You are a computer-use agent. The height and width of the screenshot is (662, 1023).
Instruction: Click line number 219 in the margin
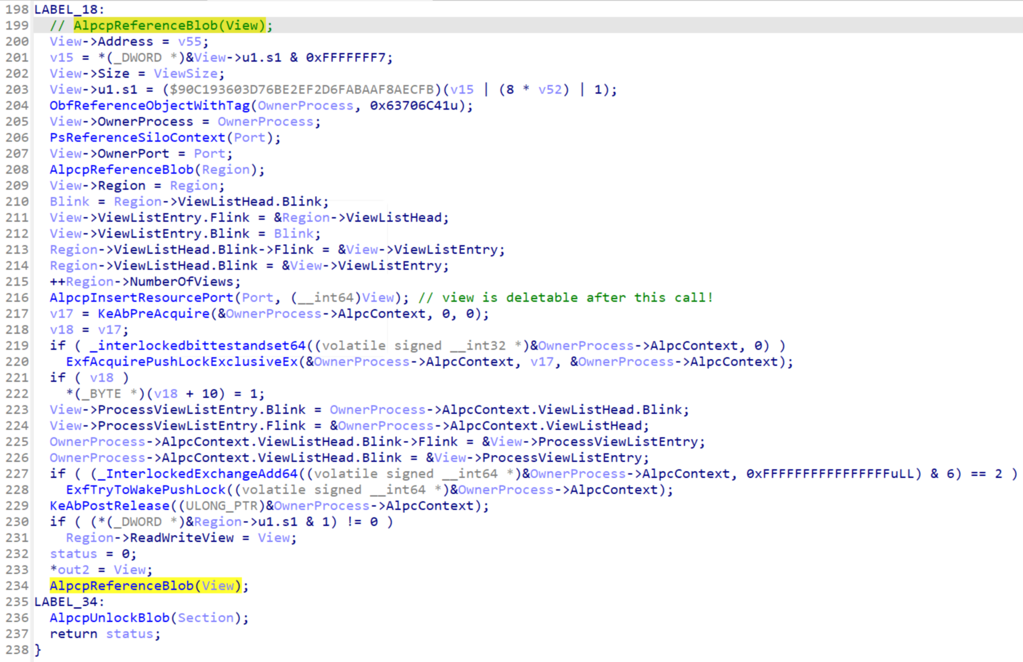[16, 345]
